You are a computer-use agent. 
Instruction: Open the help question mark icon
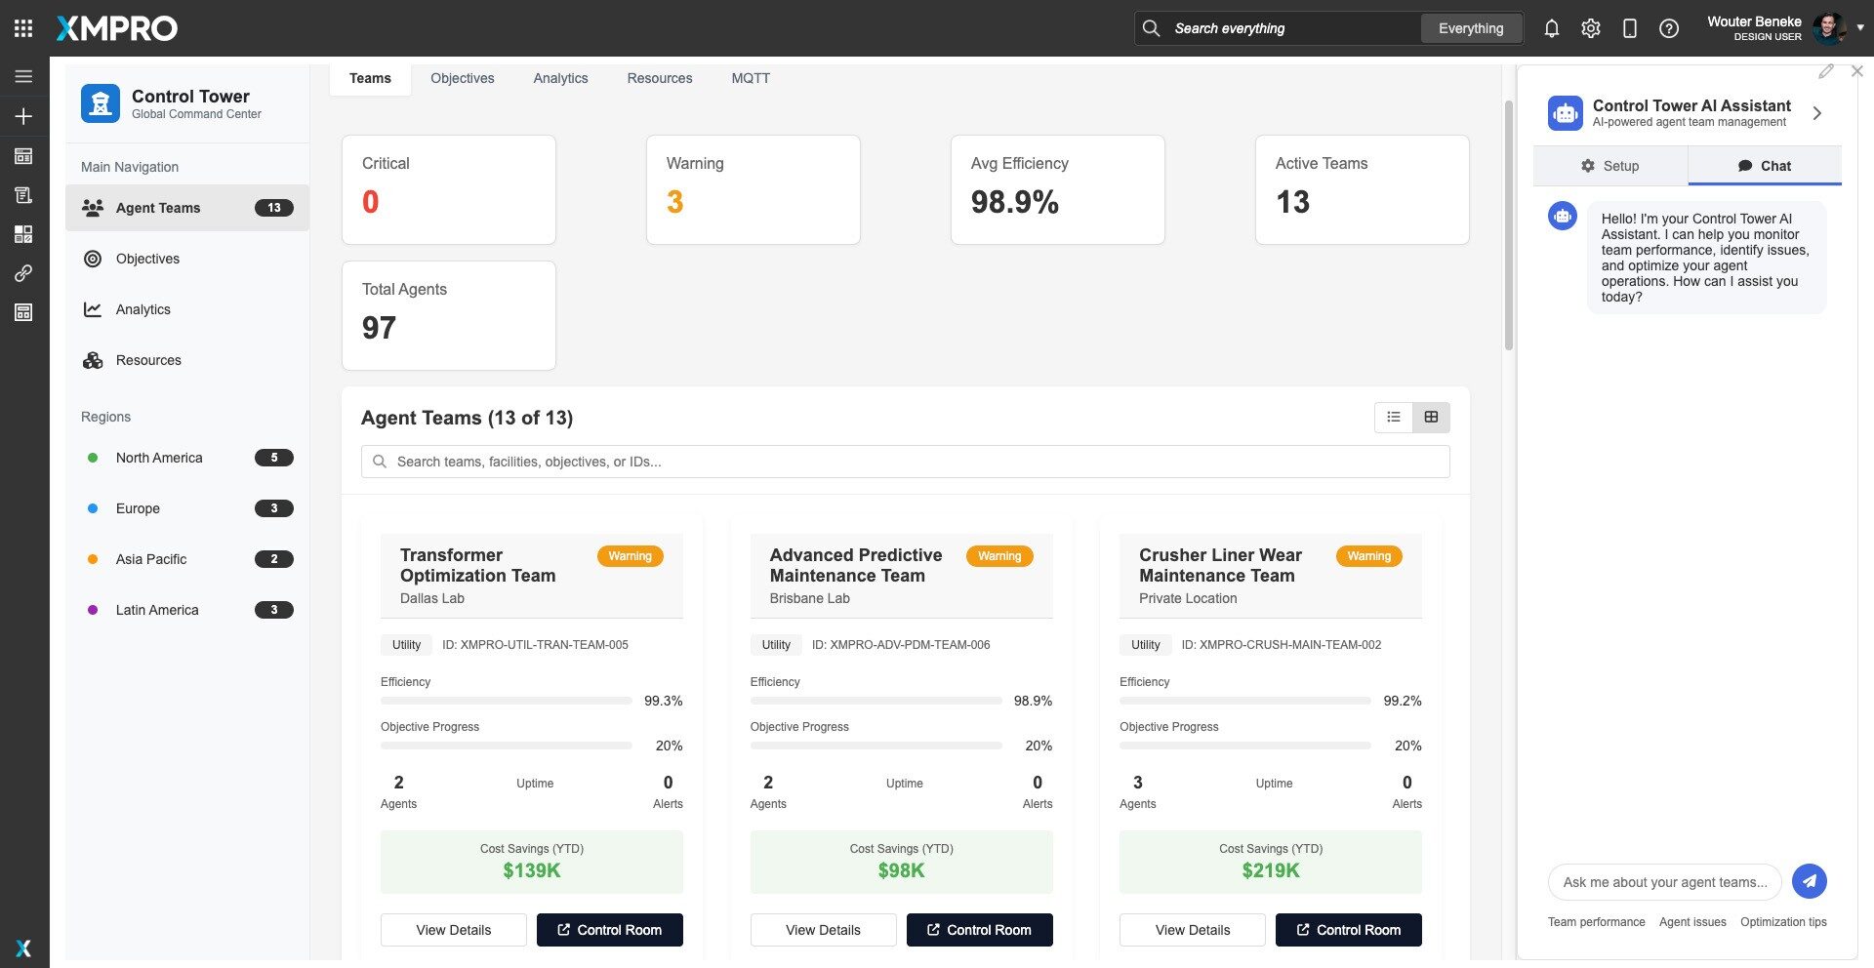[x=1669, y=28]
